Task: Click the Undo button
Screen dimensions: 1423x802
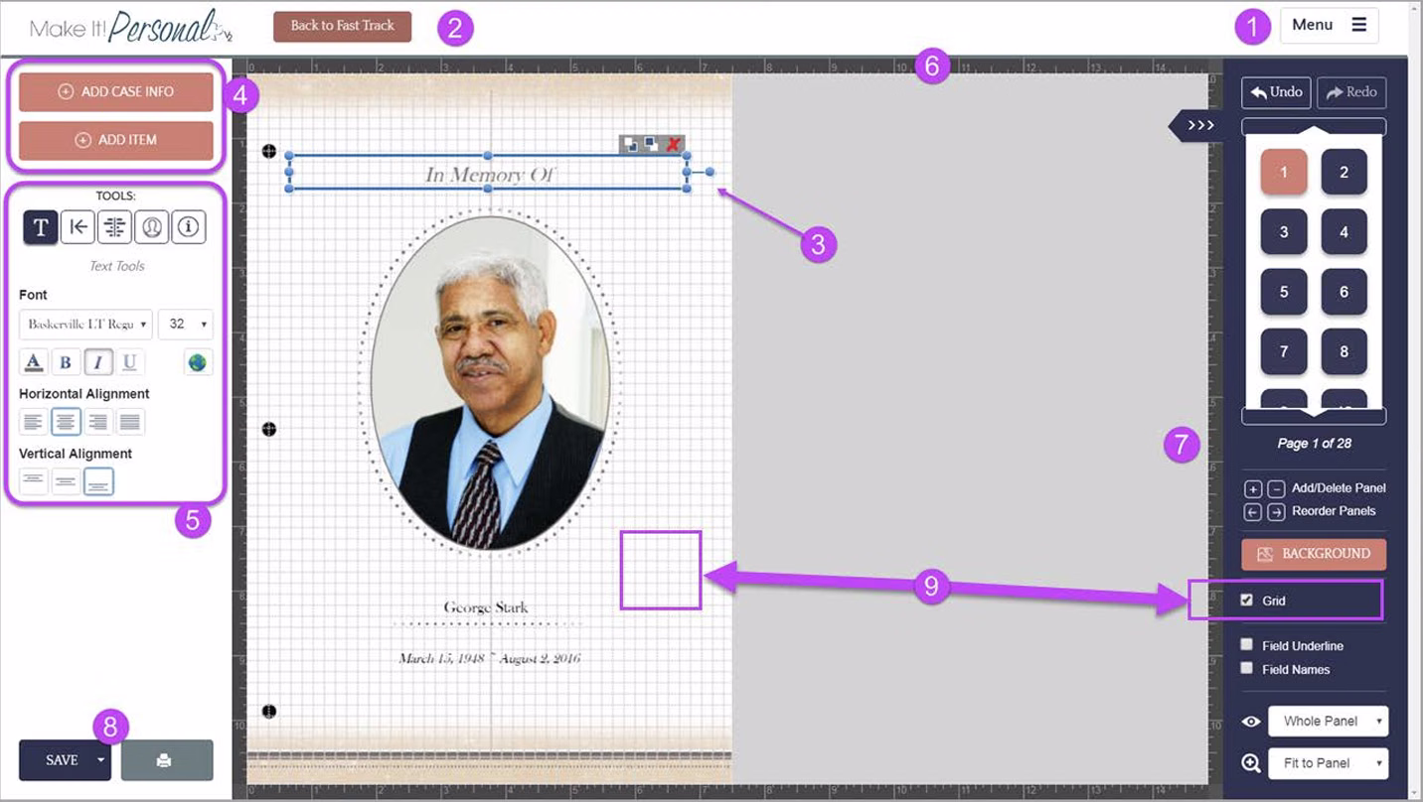Action: 1276,92
